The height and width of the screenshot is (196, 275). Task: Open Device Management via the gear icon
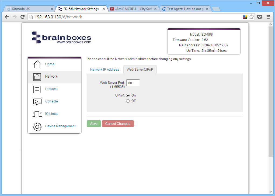pos(37,126)
